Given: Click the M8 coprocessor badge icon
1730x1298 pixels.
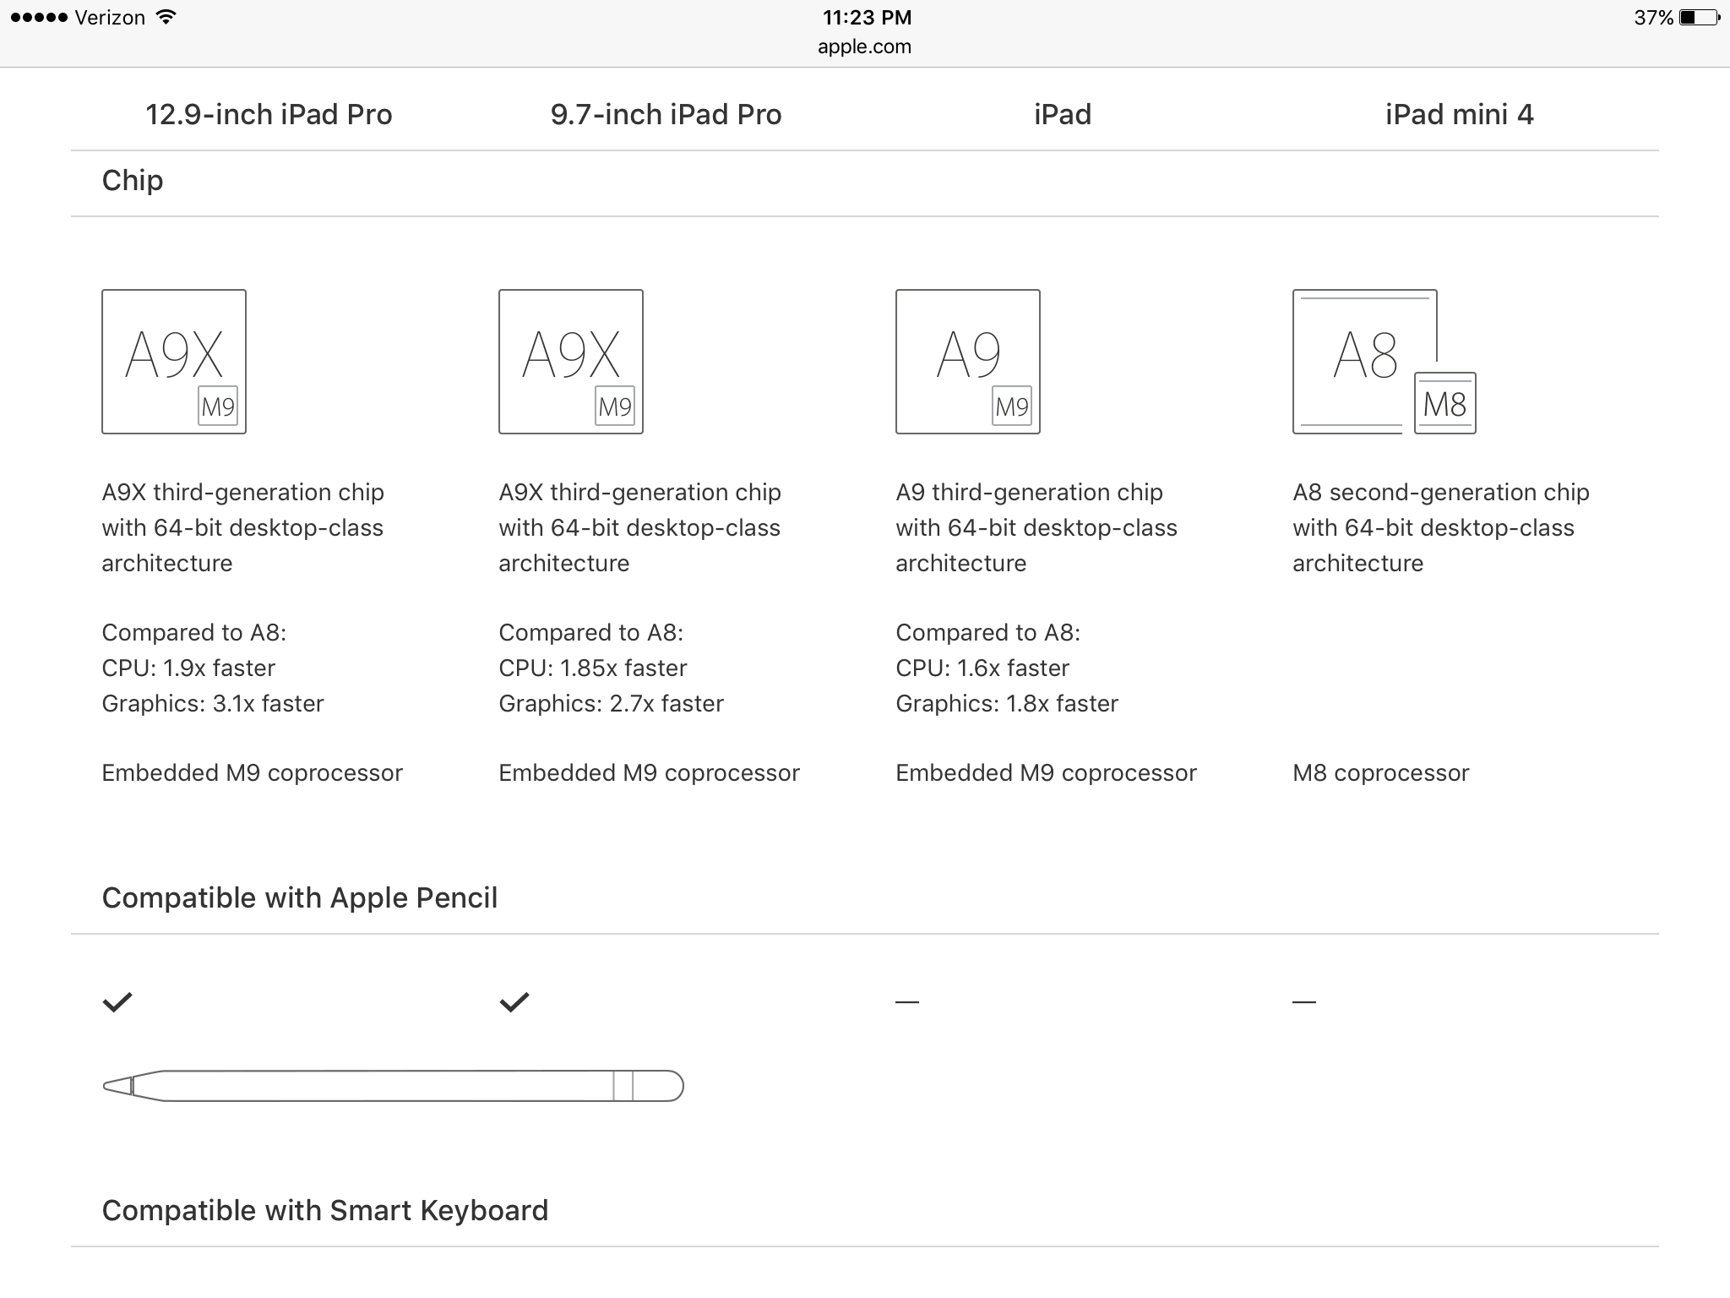Looking at the screenshot, I should [1445, 403].
